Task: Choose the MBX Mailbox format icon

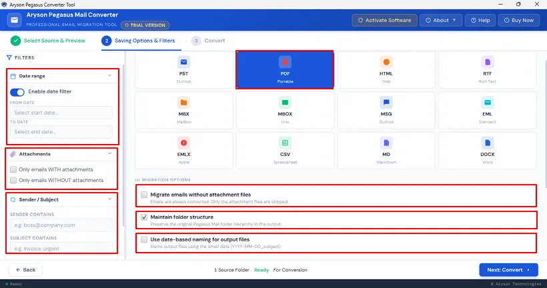Action: [x=184, y=103]
